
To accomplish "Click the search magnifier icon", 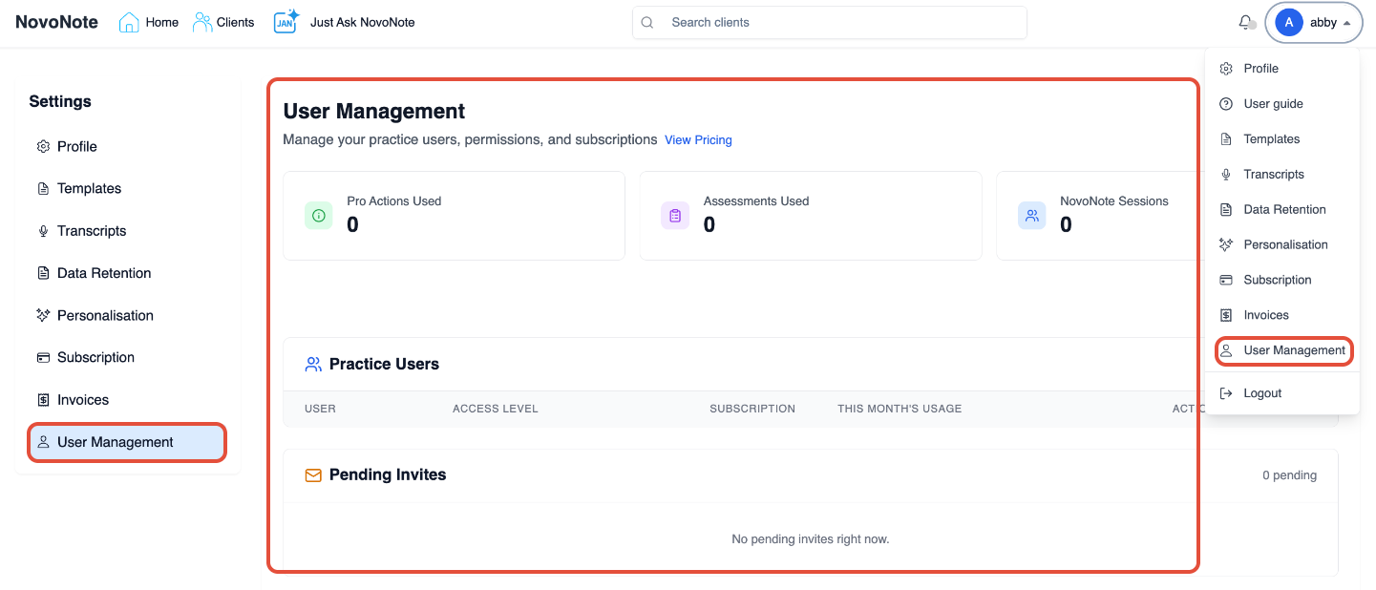I will (x=647, y=23).
